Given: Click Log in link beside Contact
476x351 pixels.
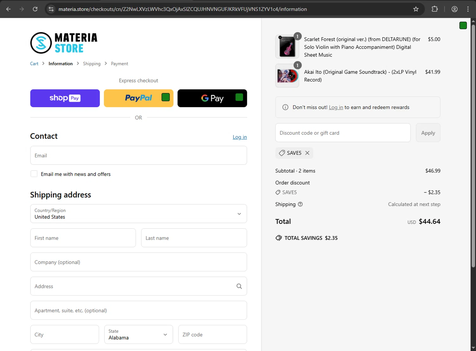Looking at the screenshot, I should [240, 137].
